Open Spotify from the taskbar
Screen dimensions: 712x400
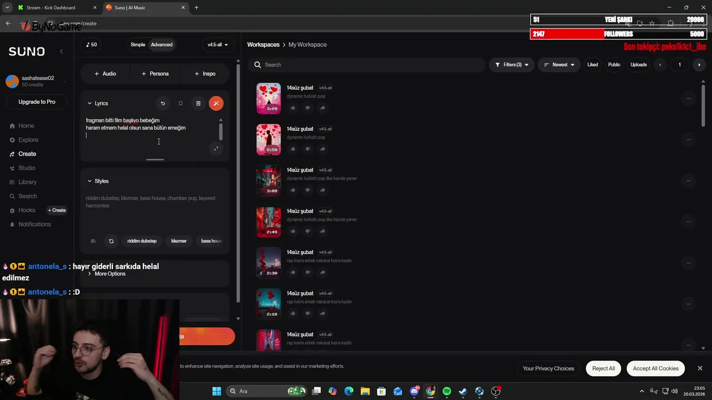point(447,391)
